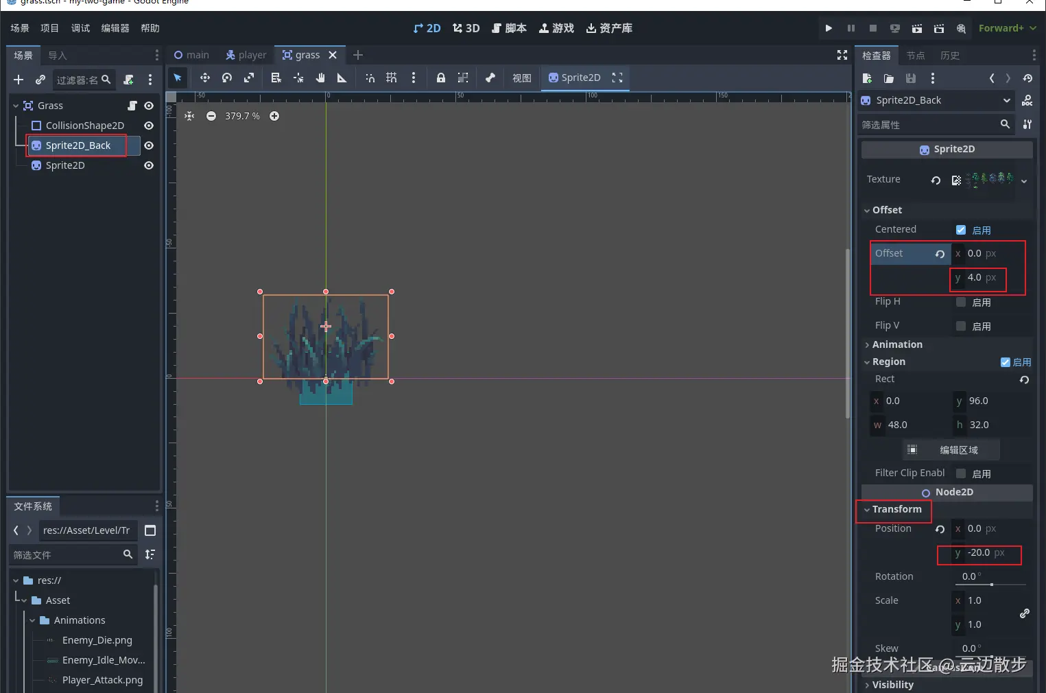Select the Move mode tool in toolbar
This screenshot has height=693, width=1046.
tap(204, 78)
